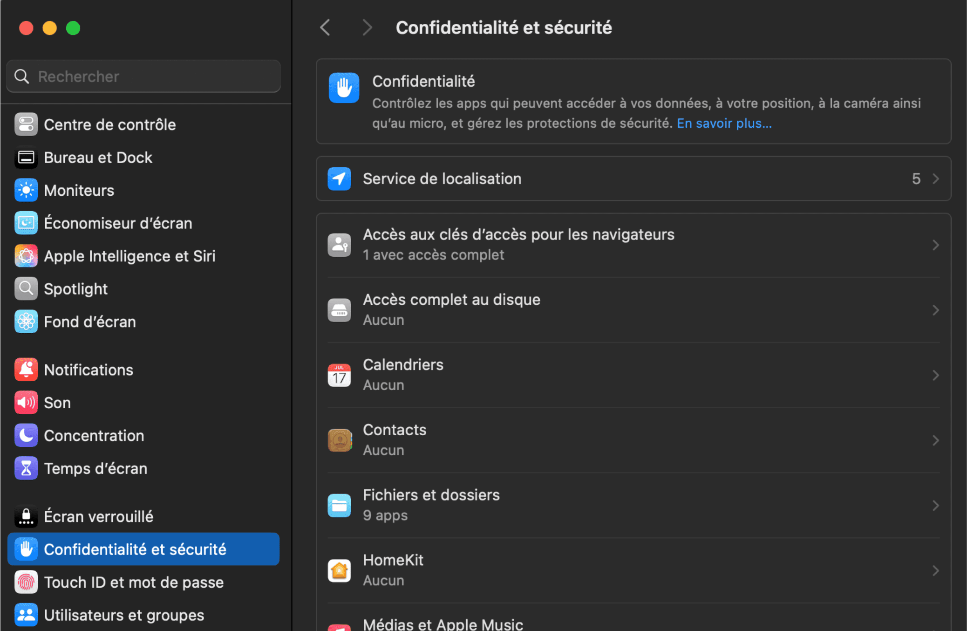Click the blue Confidentialité hand icon
Viewport: 967px width, 631px height.
pyautogui.click(x=343, y=88)
